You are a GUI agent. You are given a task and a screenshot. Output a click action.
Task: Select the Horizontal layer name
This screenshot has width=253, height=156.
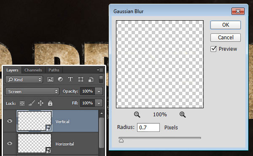coord(65,144)
